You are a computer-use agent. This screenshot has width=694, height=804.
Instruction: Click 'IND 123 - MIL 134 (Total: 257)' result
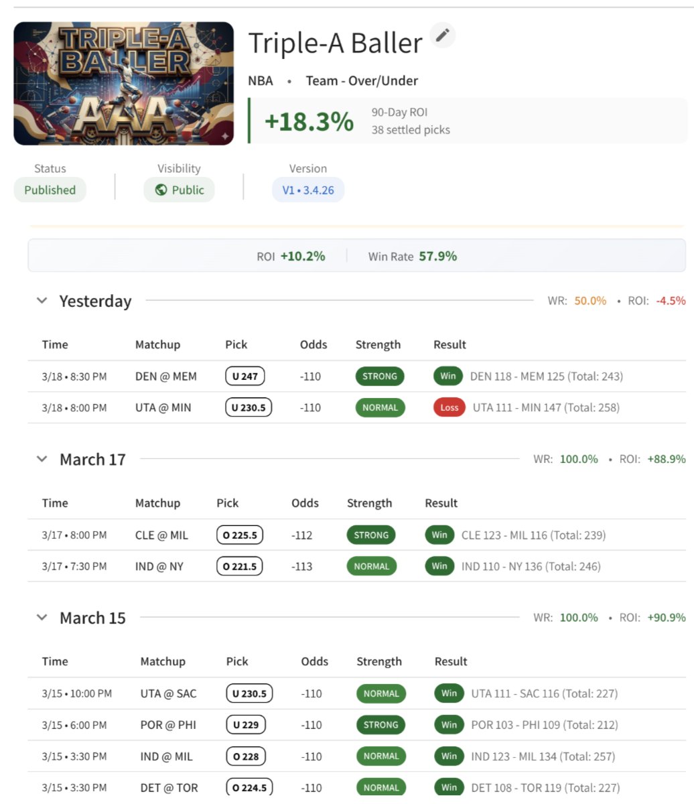click(543, 756)
